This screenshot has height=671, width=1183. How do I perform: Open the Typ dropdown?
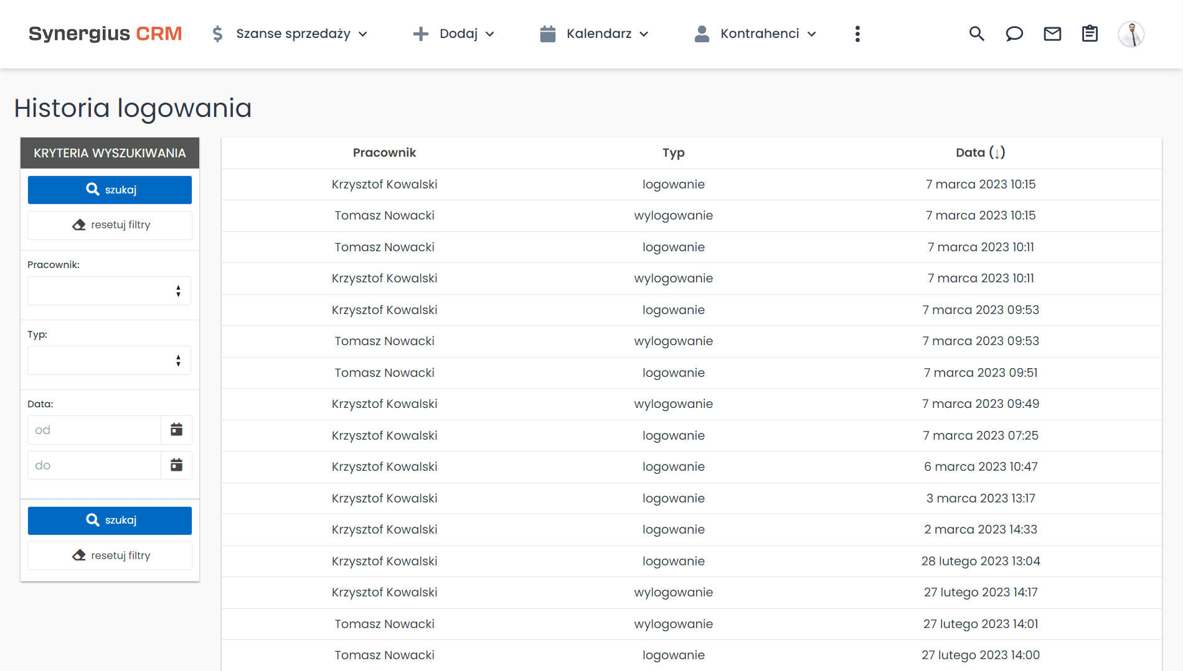click(109, 360)
